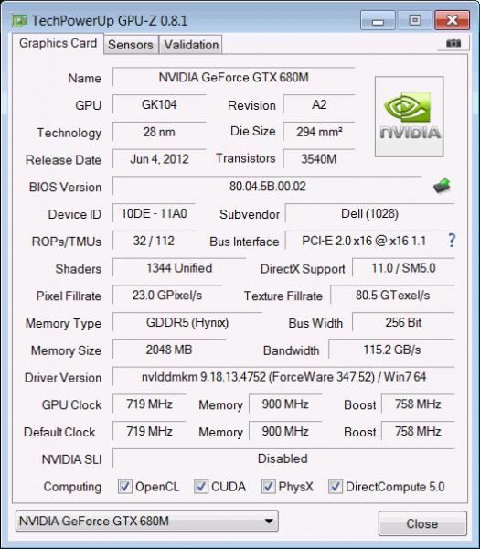The width and height of the screenshot is (480, 549).
Task: Select the Graphics Card tab
Action: click(x=59, y=43)
